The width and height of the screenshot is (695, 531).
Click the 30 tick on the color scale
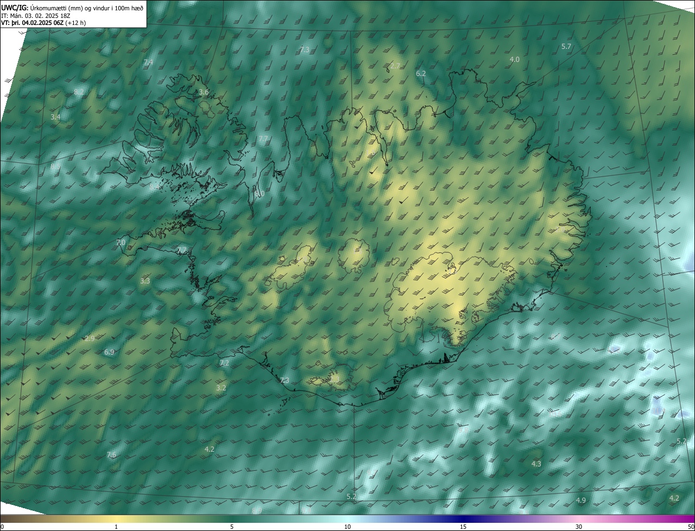(579, 527)
